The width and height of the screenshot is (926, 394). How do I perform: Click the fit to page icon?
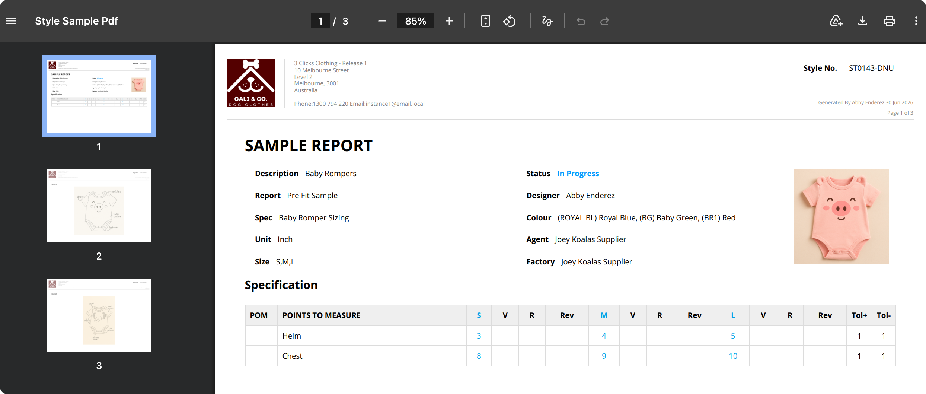pos(485,21)
